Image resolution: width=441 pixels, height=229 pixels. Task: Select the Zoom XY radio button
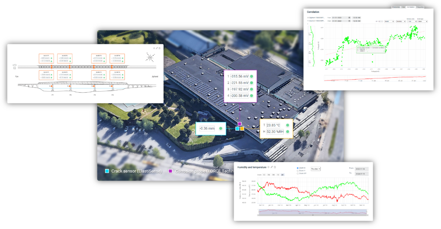coord(298,173)
